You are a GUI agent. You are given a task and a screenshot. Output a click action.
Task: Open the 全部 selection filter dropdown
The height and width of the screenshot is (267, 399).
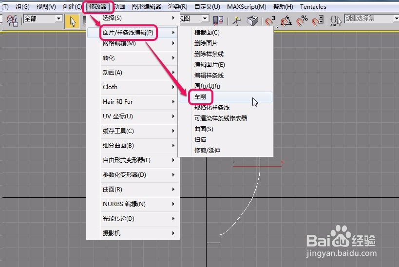pos(43,19)
